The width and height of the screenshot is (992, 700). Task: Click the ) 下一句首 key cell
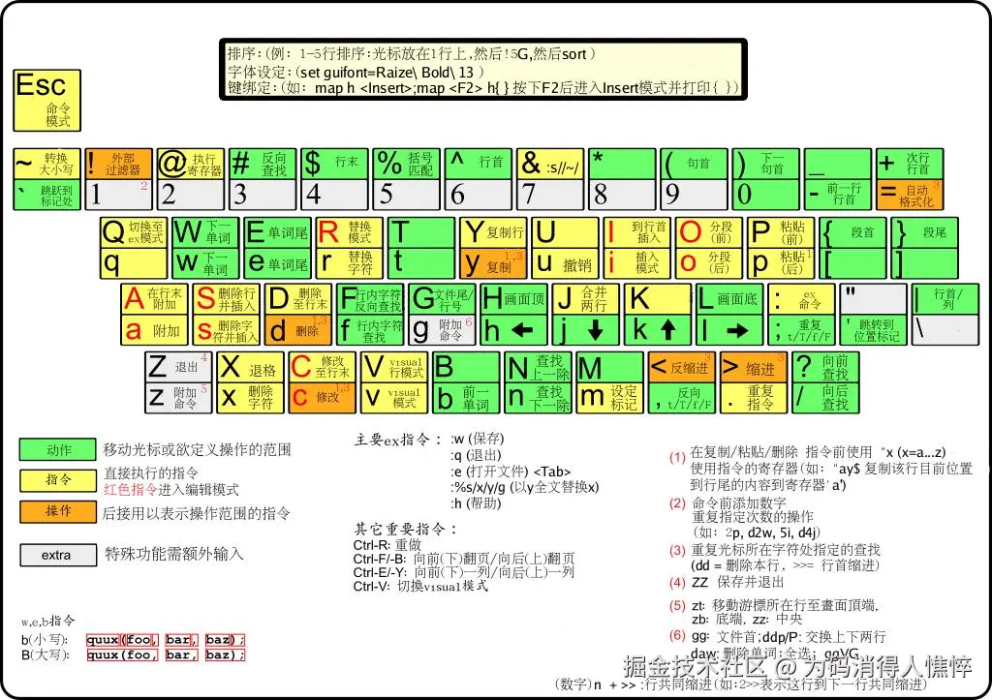pyautogui.click(x=766, y=164)
